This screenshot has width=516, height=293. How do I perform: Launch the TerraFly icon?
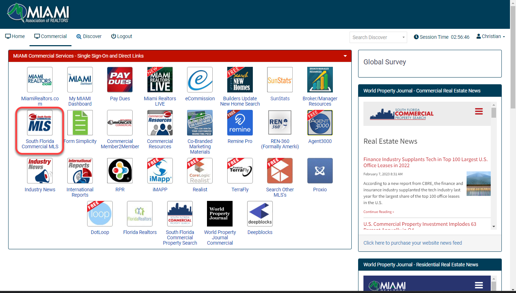[240, 171]
